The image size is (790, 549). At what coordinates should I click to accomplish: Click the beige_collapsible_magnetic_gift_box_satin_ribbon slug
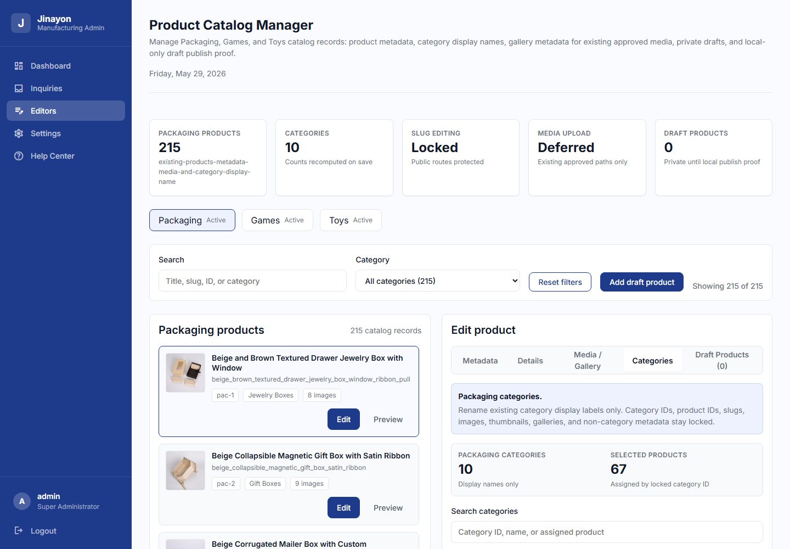289,468
